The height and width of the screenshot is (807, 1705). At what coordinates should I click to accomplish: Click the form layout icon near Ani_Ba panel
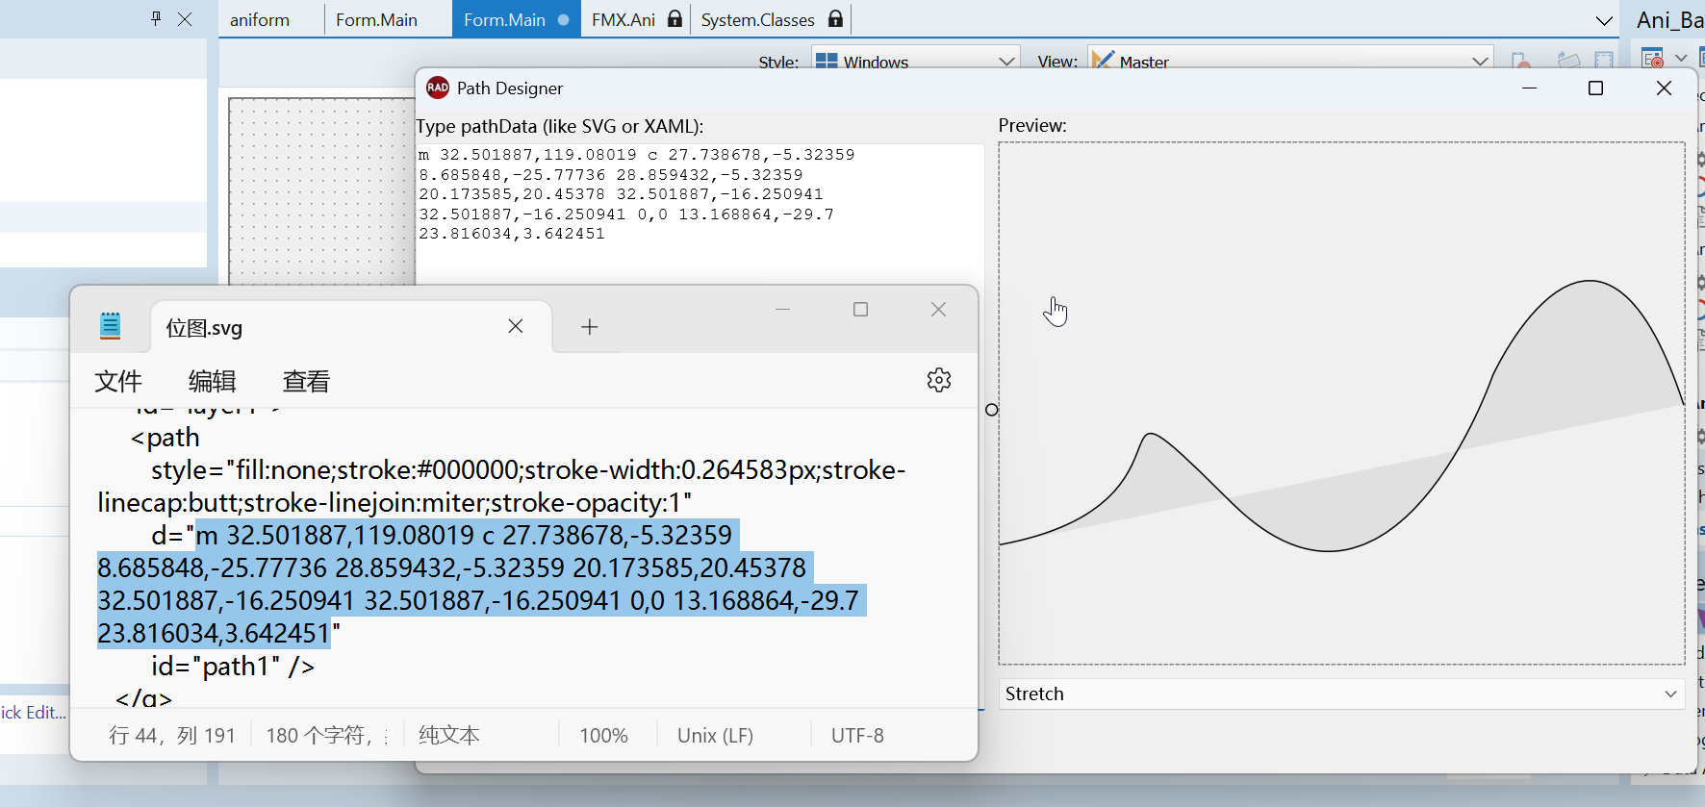1653,58
